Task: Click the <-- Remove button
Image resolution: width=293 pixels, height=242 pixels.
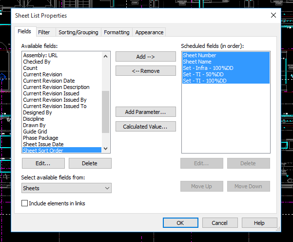Action: coord(145,71)
